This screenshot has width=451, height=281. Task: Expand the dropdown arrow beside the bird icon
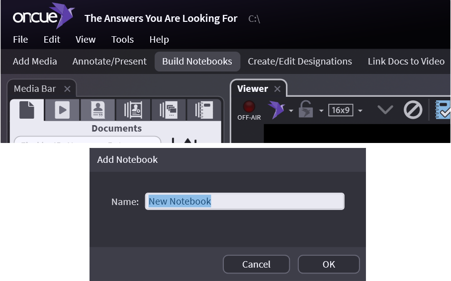pos(291,111)
